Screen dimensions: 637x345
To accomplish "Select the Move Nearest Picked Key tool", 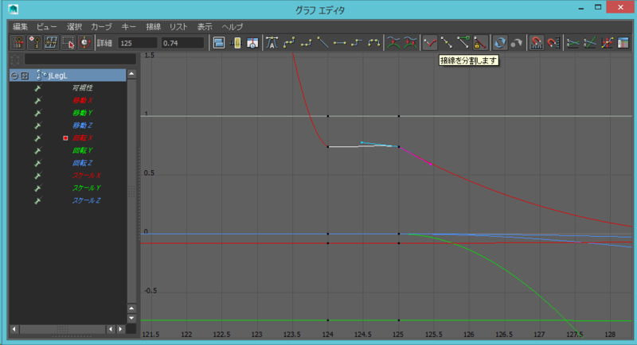I will (18, 43).
